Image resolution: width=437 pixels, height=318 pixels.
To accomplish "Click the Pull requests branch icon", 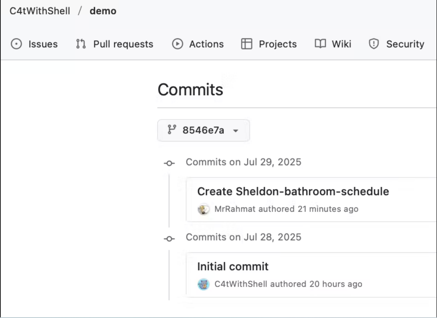I will tap(81, 44).
